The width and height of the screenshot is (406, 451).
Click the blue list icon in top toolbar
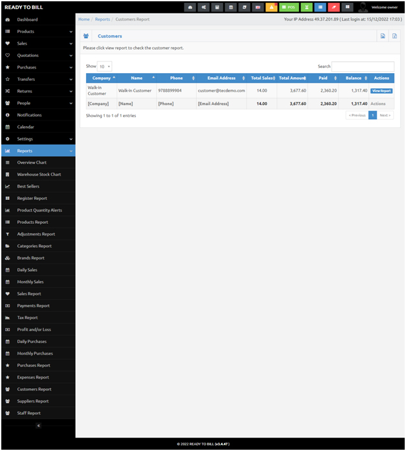(321, 7)
